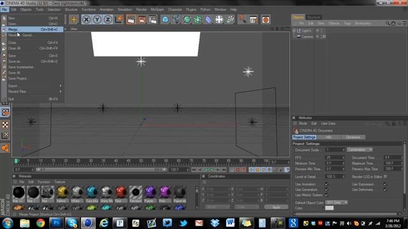Click the green Play Forwards button

[212, 170]
